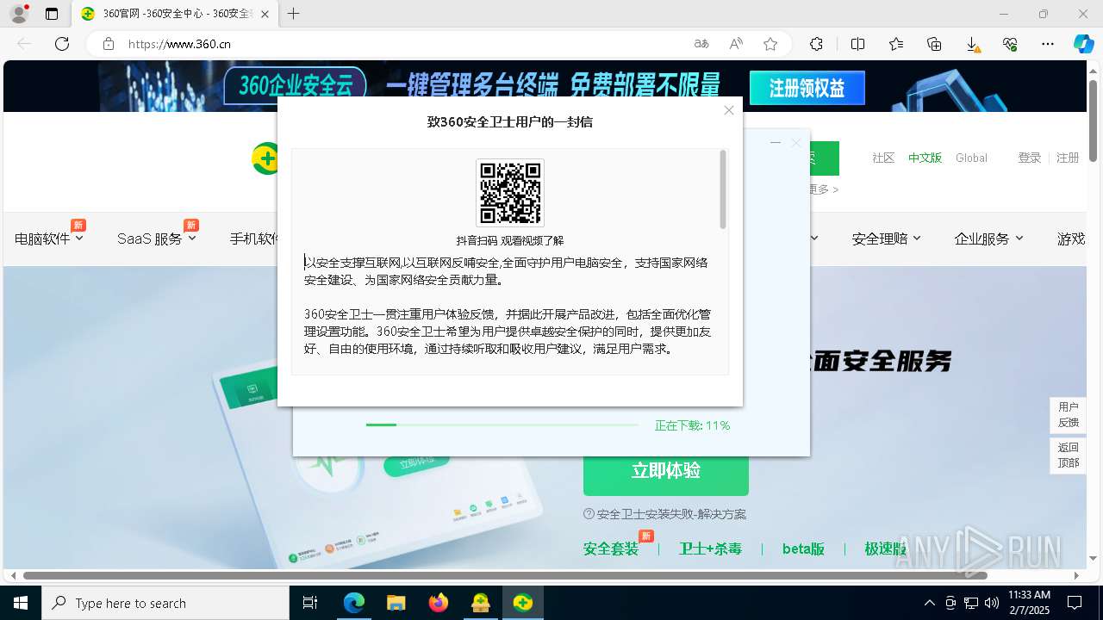Close the 360官网 browser tab

[265, 14]
